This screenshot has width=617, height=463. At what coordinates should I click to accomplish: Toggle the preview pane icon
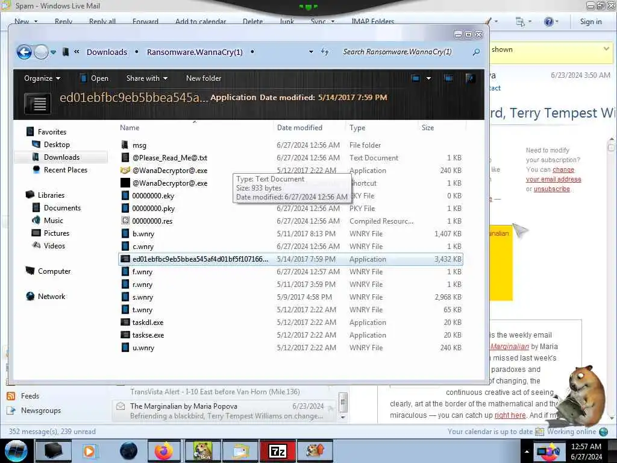448,78
